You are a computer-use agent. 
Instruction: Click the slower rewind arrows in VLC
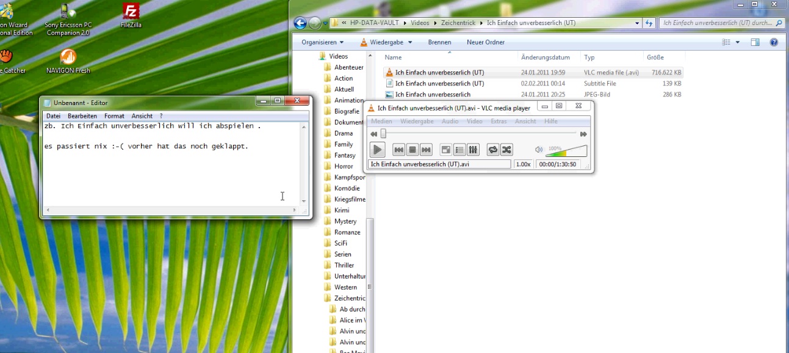[374, 134]
